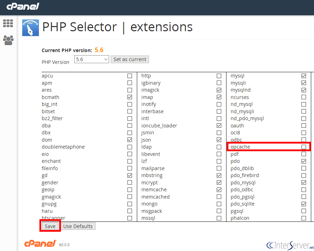Click the Use Defaults button
Screen dimensions: 314x251
tap(78, 226)
